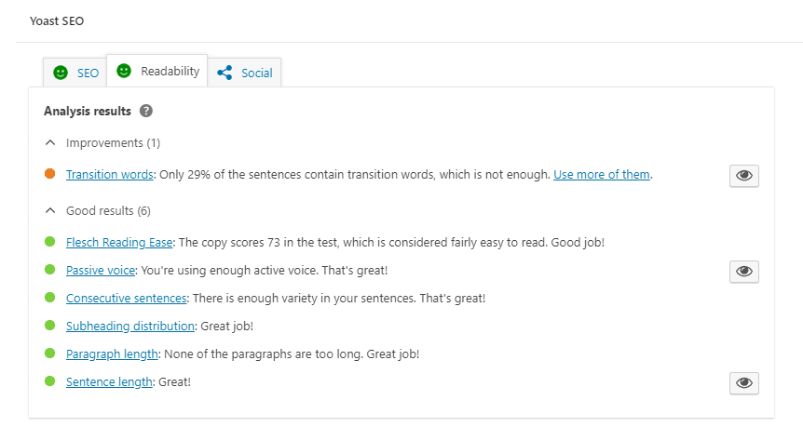
Task: Toggle eye highlight for Sentence length result
Action: pyautogui.click(x=743, y=382)
